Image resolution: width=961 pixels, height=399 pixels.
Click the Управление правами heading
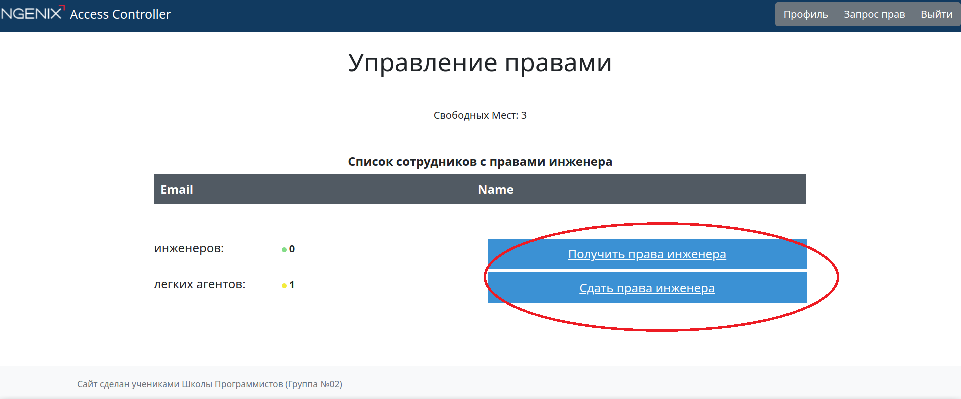point(480,63)
